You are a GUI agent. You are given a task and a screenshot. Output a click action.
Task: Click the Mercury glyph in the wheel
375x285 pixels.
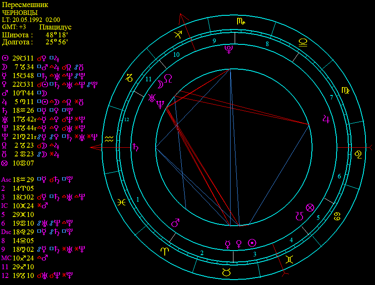(x=227, y=244)
